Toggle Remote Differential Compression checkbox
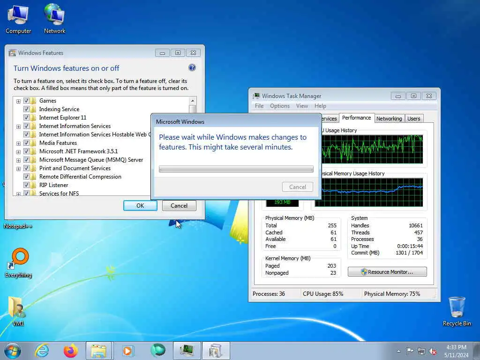This screenshot has width=480, height=360. pos(26,177)
